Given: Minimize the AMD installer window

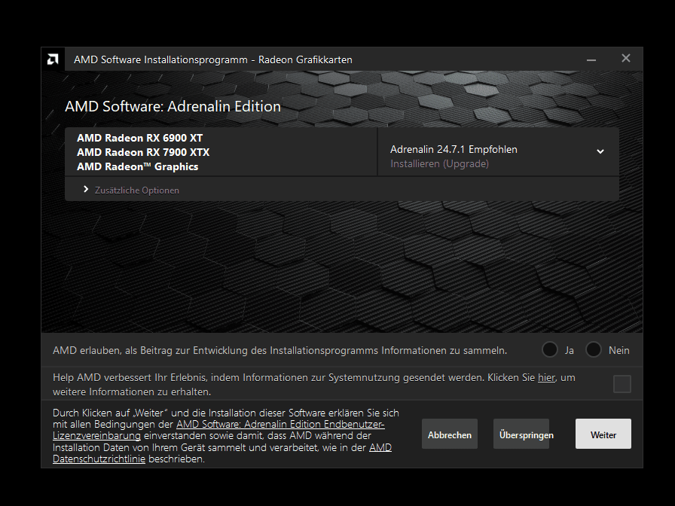Looking at the screenshot, I should pyautogui.click(x=591, y=59).
